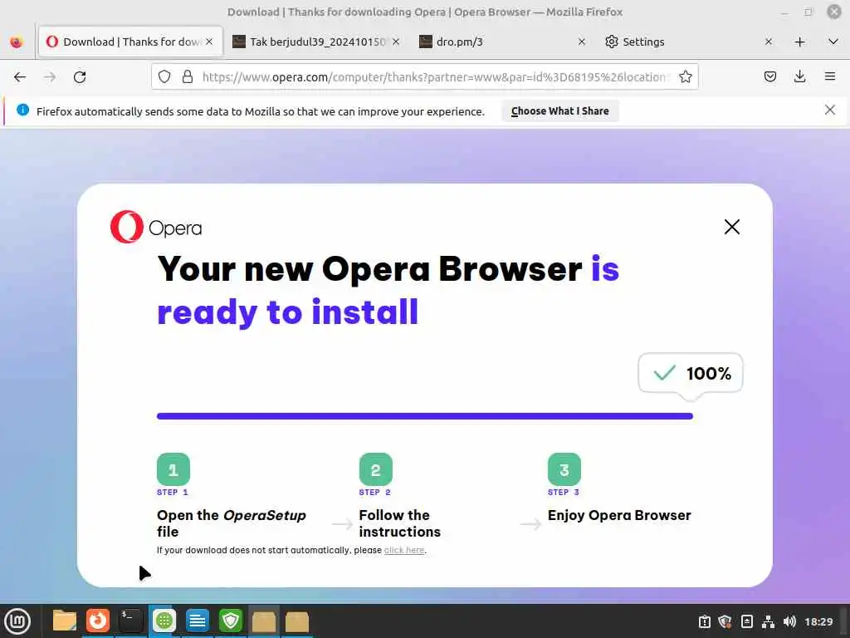The image size is (850, 638).
Task: Close the Settings tab
Action: click(x=768, y=42)
